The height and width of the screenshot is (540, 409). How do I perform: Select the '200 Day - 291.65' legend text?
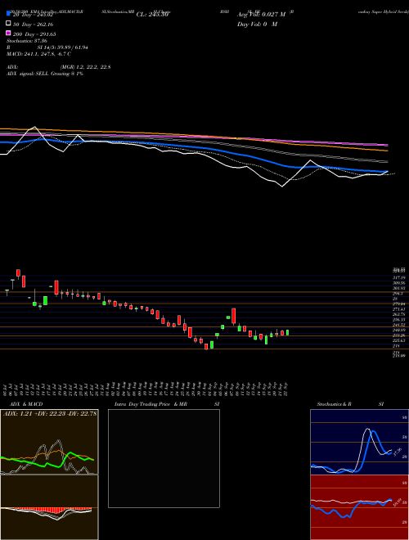pyautogui.click(x=34, y=34)
